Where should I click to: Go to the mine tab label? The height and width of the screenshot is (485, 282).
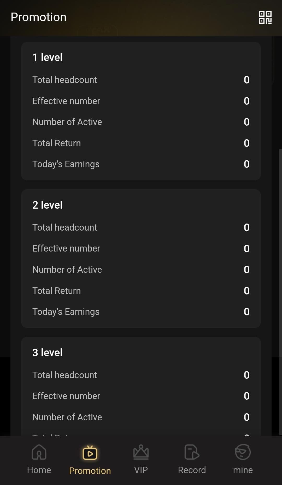[x=243, y=470]
